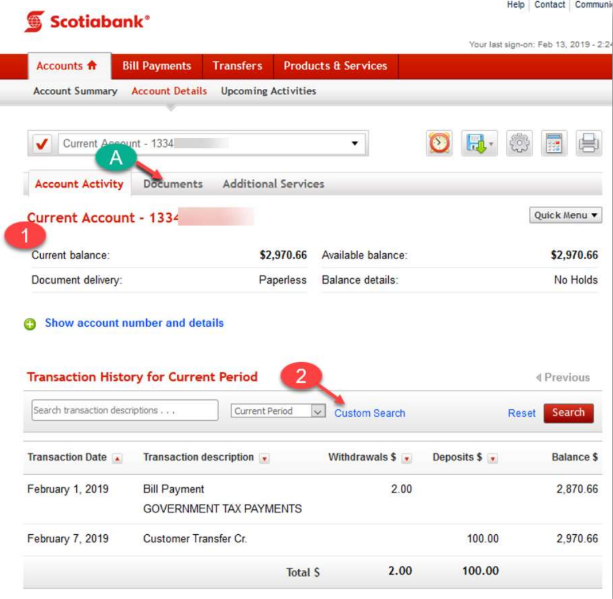The width and height of the screenshot is (613, 599).
Task: Click the Scotiabank logo
Action: click(x=87, y=21)
